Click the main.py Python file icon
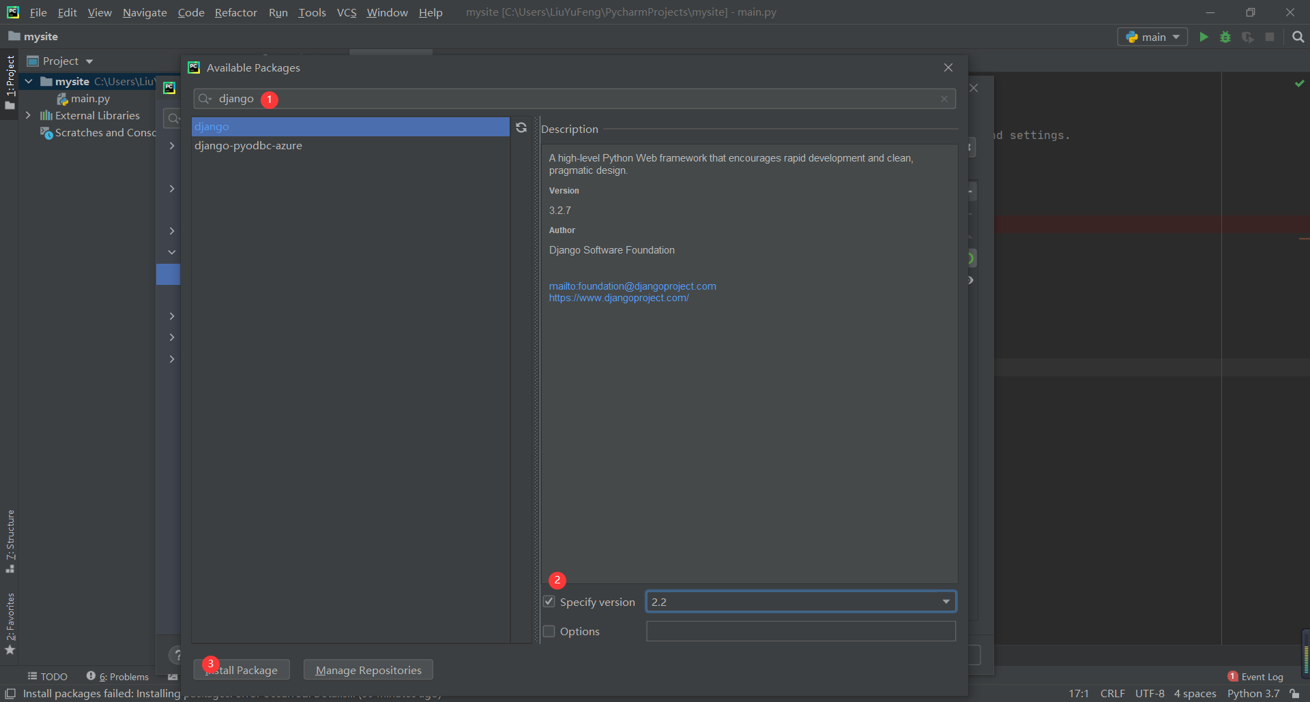 62,99
